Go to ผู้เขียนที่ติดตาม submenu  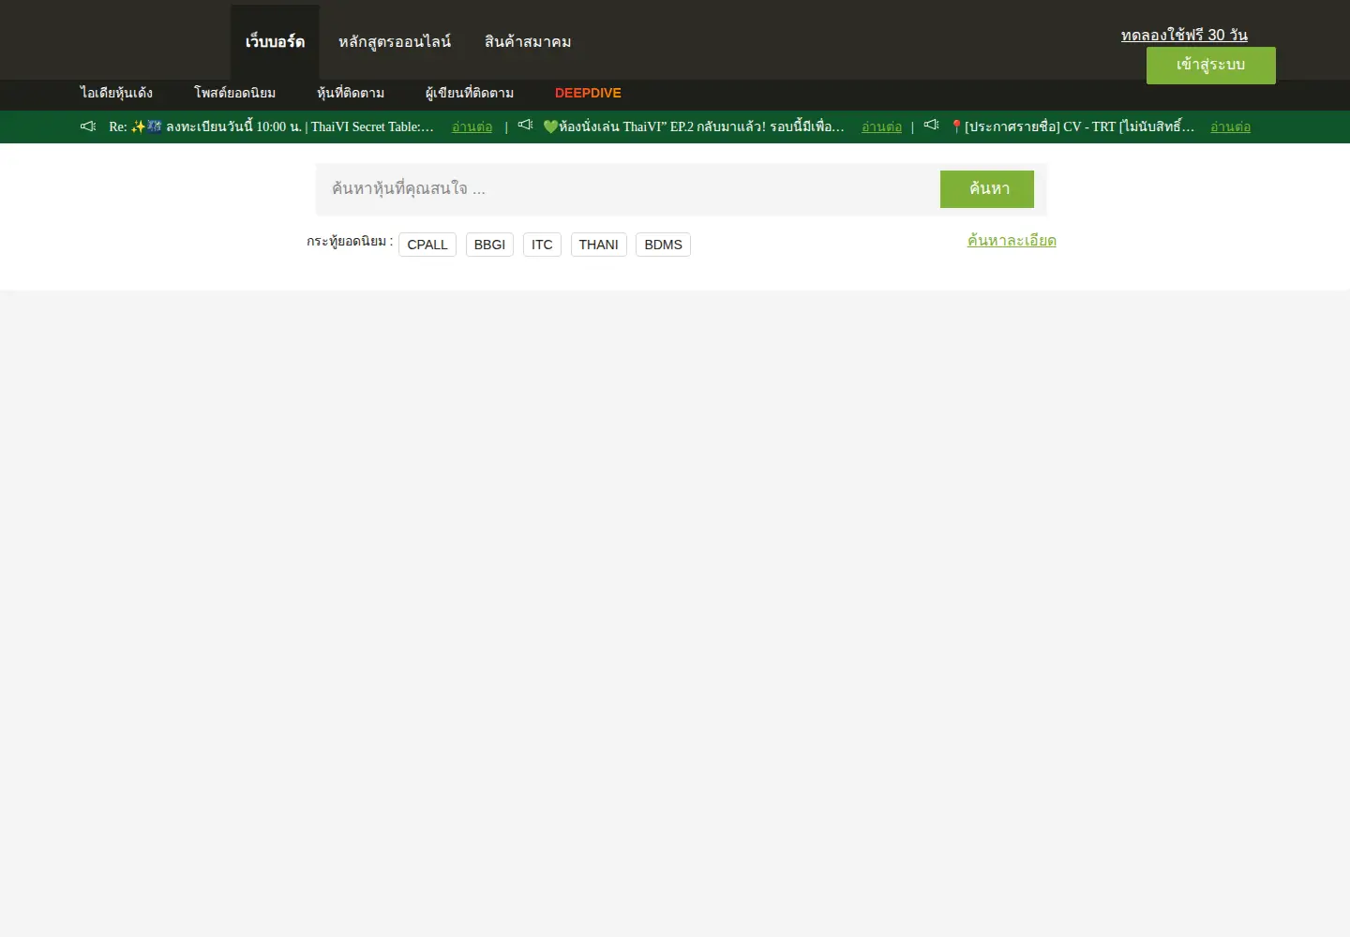pyautogui.click(x=470, y=93)
